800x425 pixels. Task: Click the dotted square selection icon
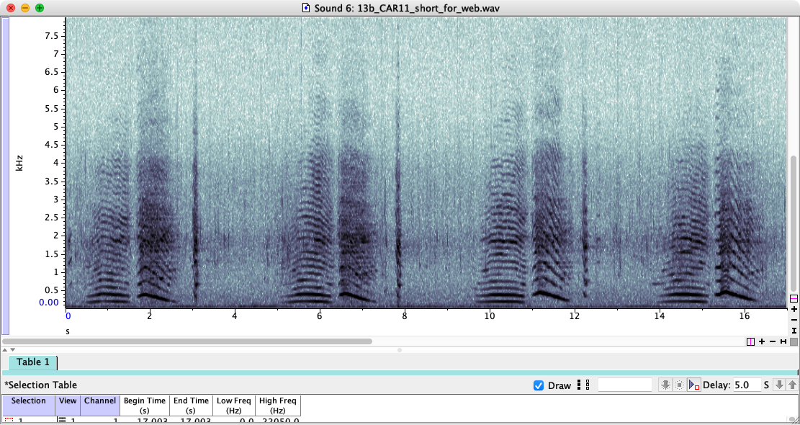pyautogui.click(x=679, y=385)
